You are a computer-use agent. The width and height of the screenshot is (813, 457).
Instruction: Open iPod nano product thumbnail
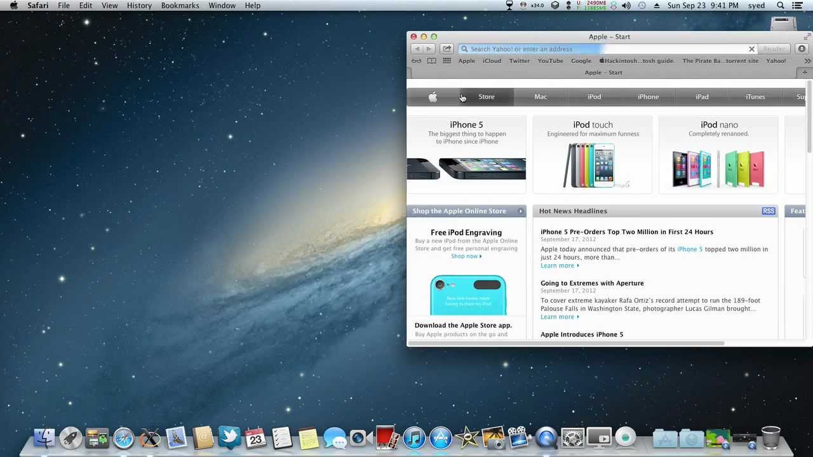(719, 154)
